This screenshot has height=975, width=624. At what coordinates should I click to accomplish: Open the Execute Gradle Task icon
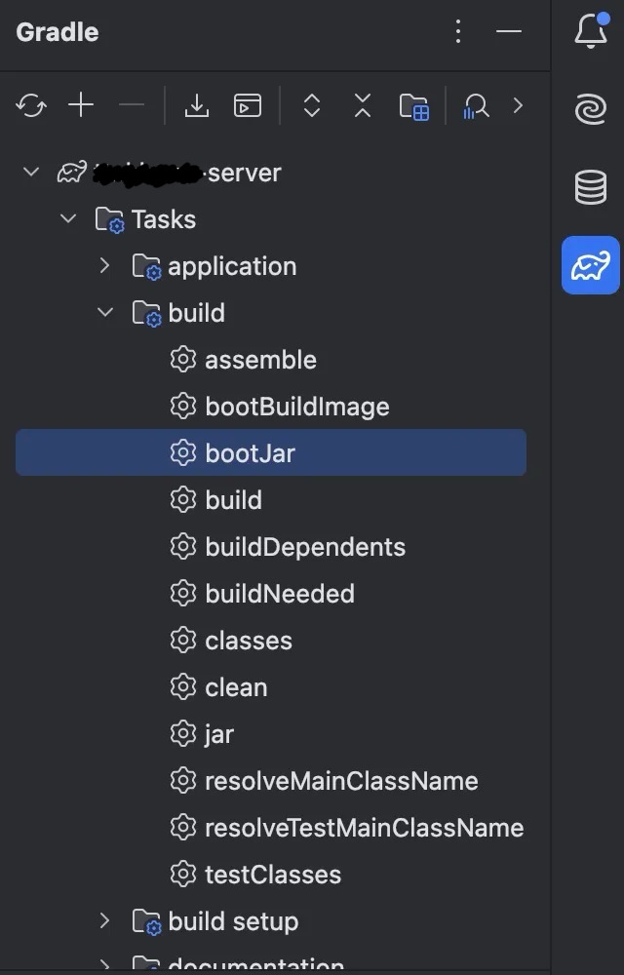tap(248, 105)
